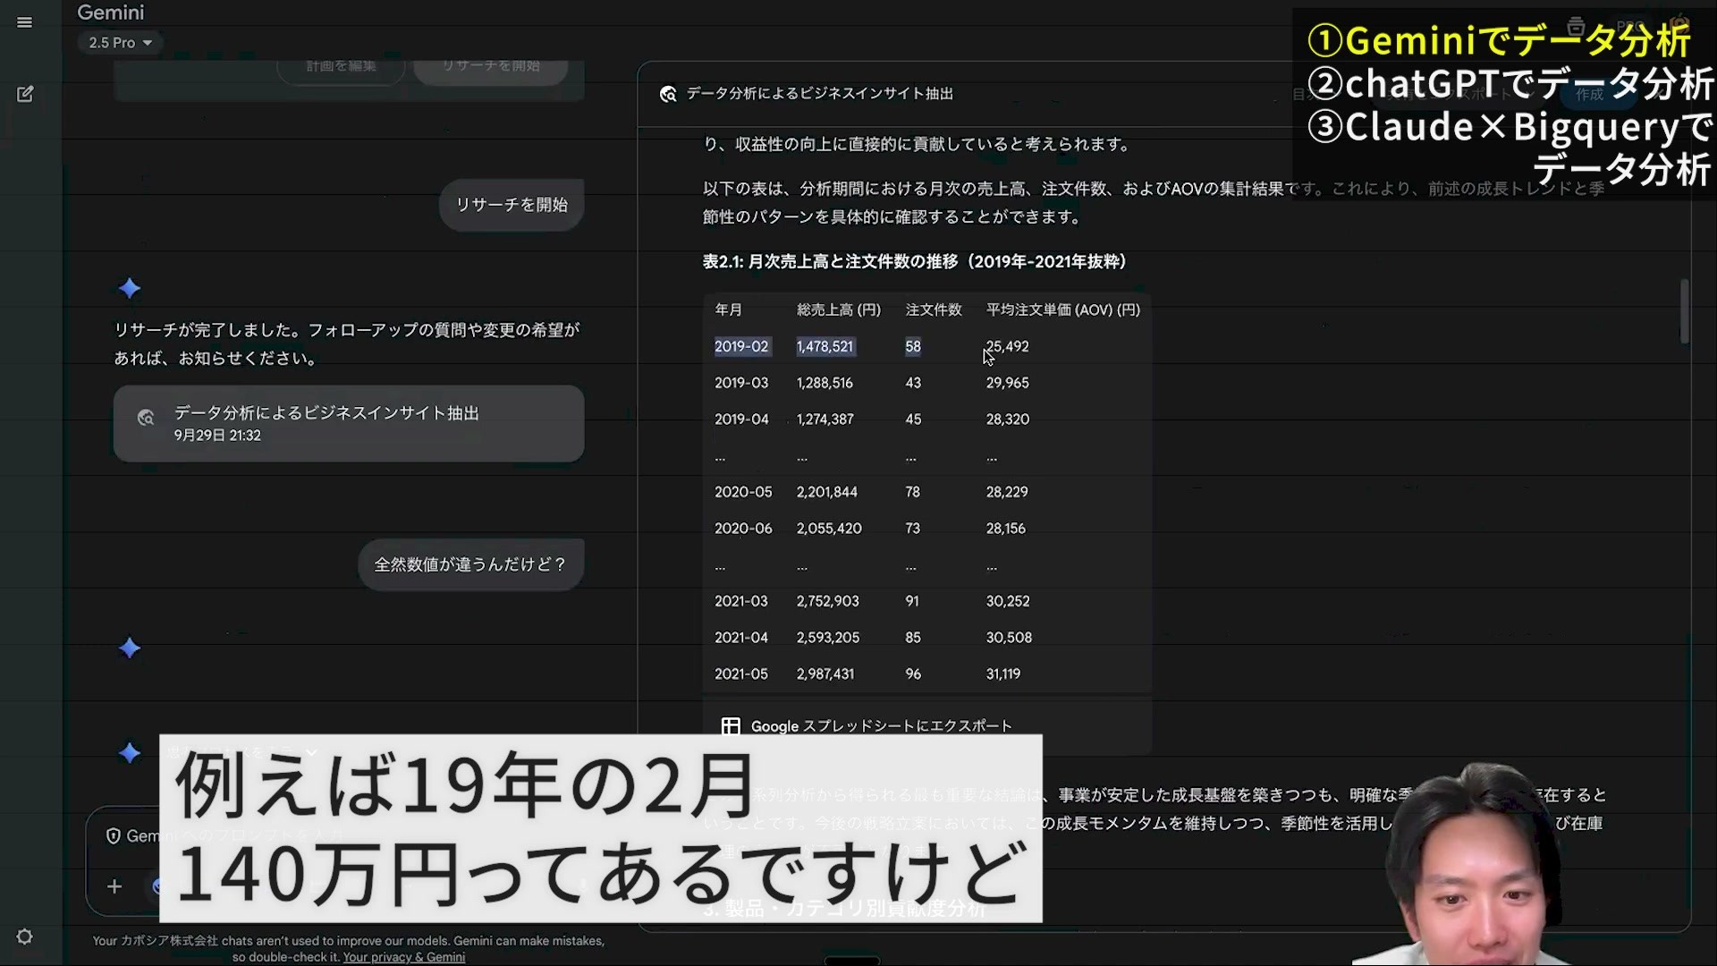
Task: Click the リサーチを開始 message bubble
Action: (512, 205)
